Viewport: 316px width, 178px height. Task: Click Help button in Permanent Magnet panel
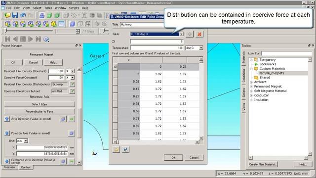click(x=53, y=62)
